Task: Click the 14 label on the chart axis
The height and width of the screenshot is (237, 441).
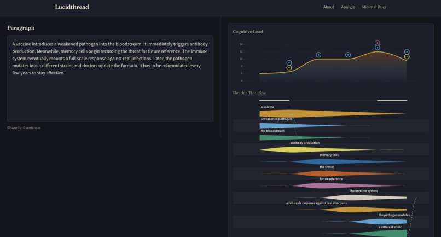Action: [241, 44]
